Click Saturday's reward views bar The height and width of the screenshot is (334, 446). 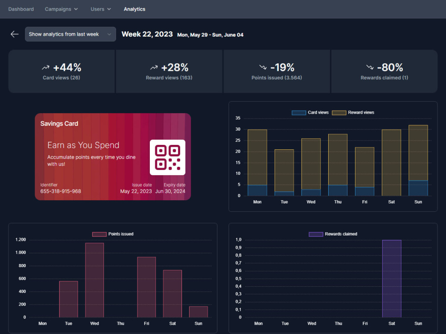(392, 163)
